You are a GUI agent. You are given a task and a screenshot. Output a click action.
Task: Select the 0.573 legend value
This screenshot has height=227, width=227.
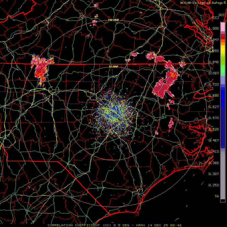point(214,118)
